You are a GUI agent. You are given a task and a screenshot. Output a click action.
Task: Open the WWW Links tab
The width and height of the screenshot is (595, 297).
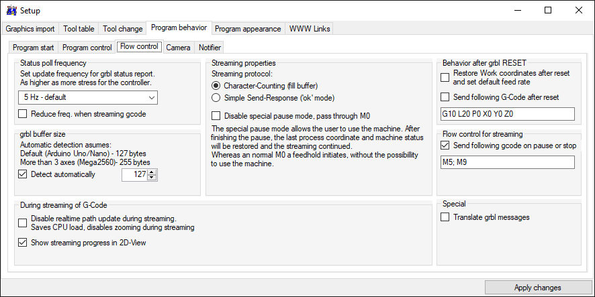[x=310, y=29]
